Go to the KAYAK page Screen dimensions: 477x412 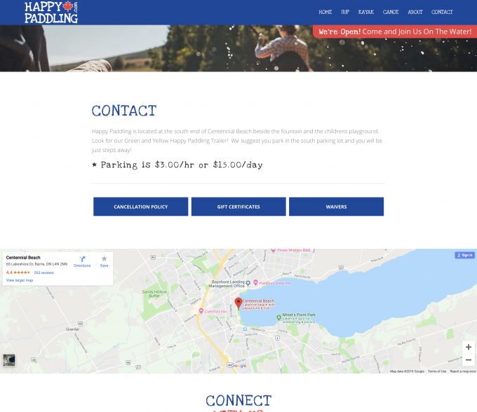click(x=365, y=12)
